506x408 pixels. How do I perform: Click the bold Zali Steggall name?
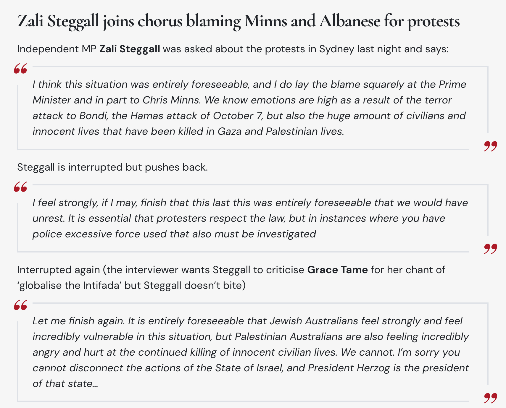(x=130, y=49)
